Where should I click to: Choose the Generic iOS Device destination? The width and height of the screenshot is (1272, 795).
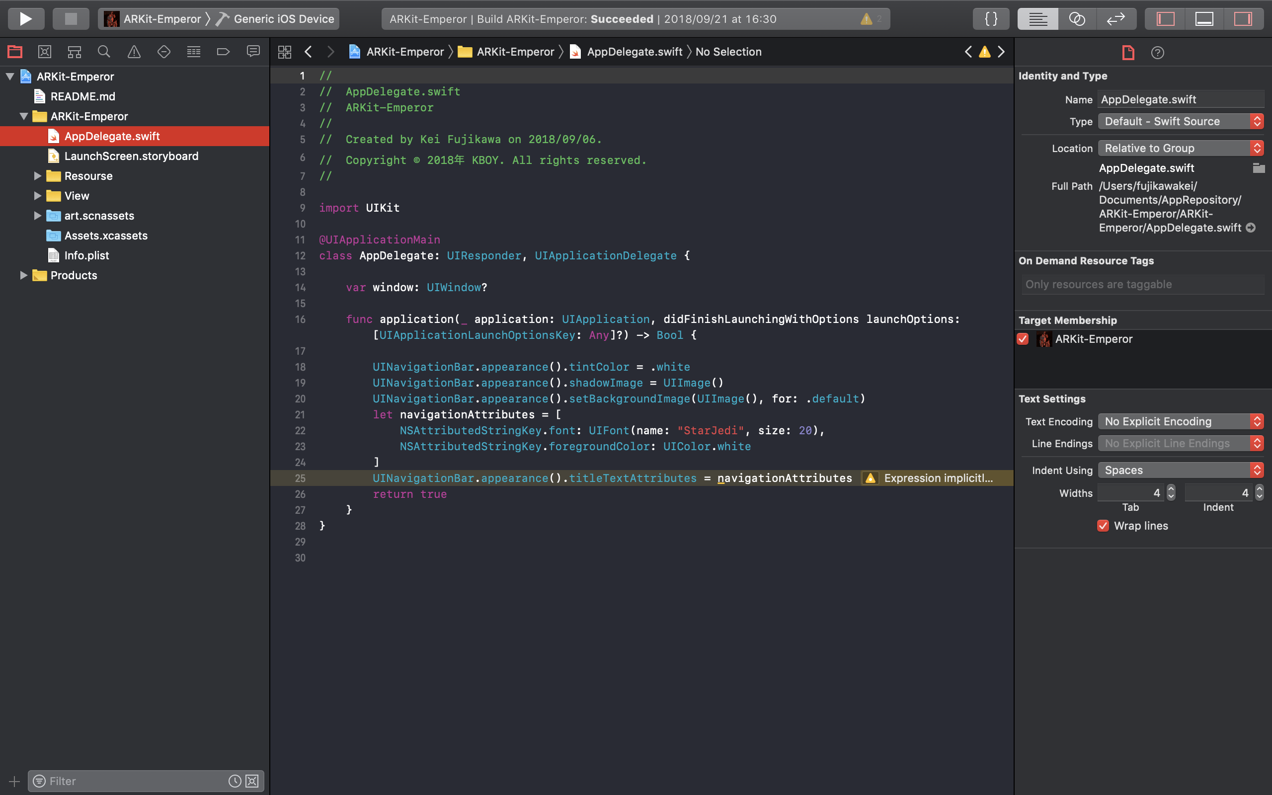pos(276,19)
